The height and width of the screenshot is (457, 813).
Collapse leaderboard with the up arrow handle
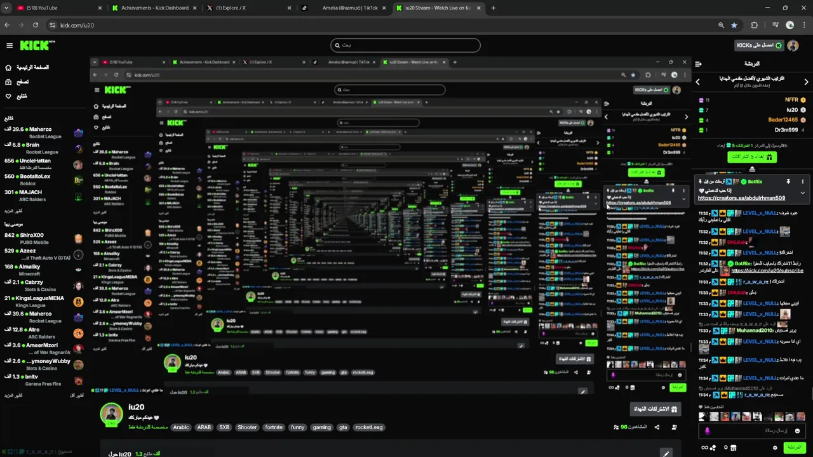pos(752,169)
